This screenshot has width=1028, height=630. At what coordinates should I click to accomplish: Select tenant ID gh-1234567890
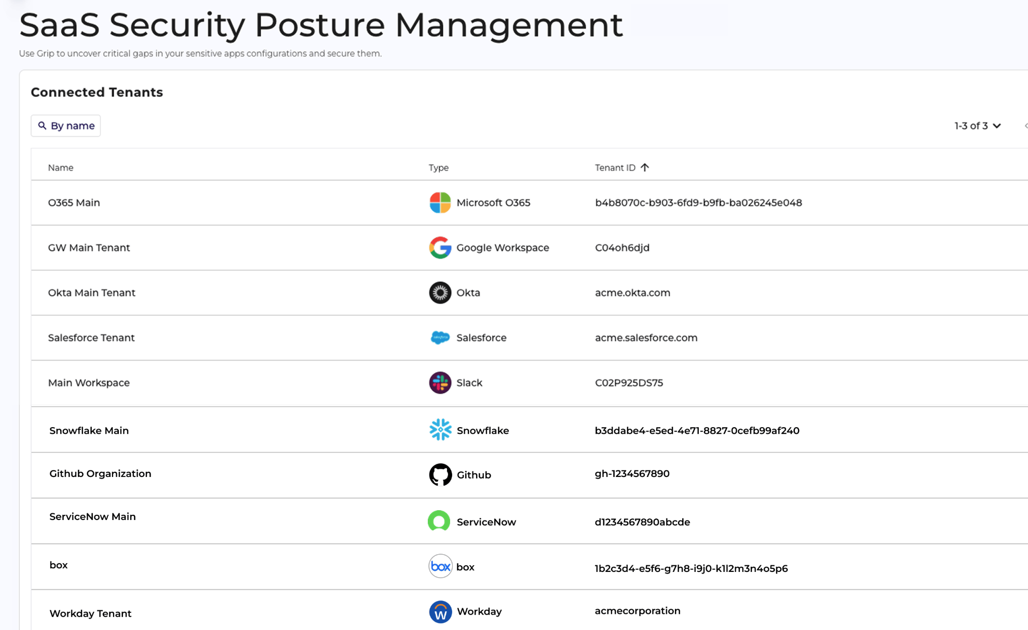pyautogui.click(x=632, y=473)
